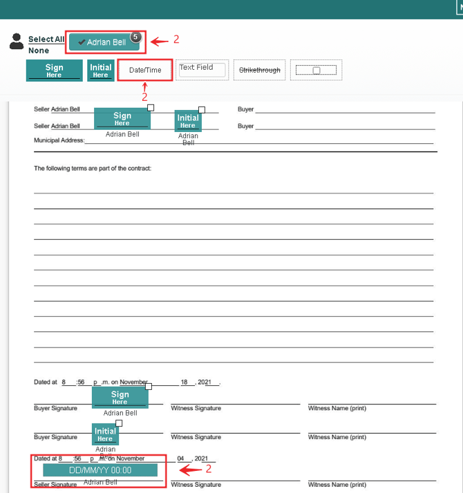This screenshot has height=493, width=463.
Task: Click the Initial Here tag near Seller line
Action: click(188, 121)
